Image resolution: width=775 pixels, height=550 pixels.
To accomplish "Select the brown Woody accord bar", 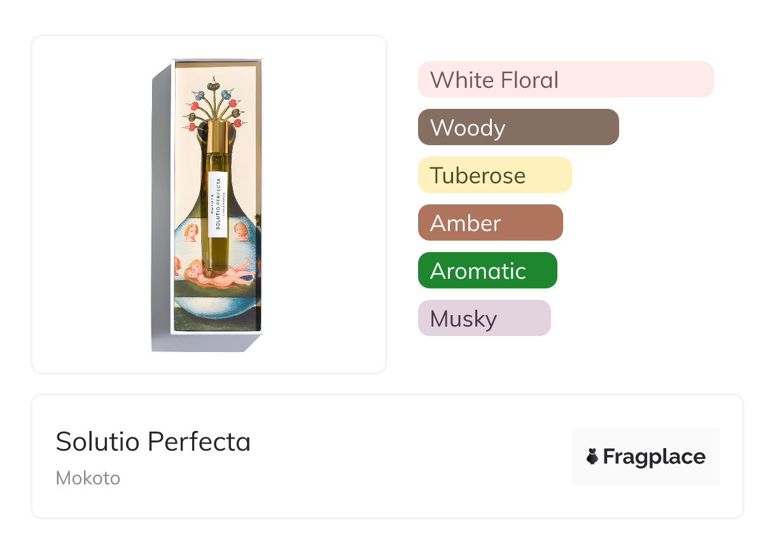I will tap(518, 127).
